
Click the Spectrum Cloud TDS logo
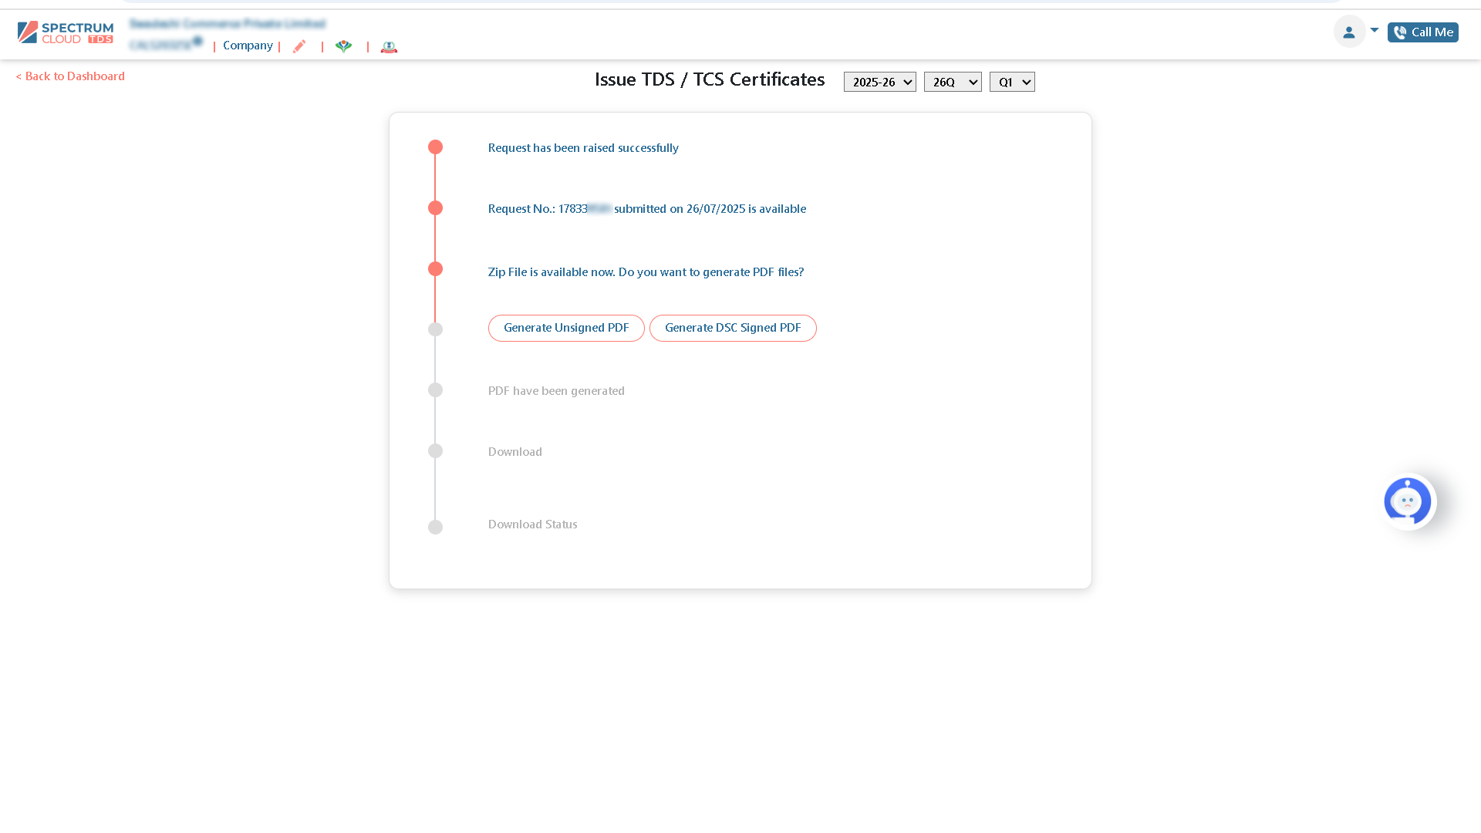point(66,32)
